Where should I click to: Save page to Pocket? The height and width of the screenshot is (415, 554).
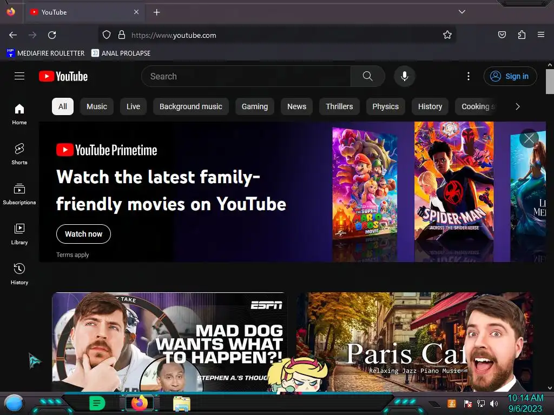[x=502, y=35]
